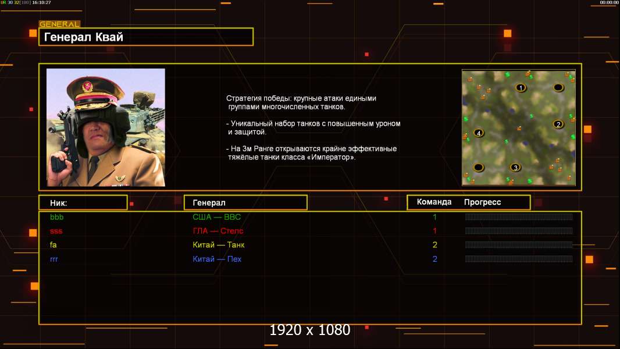Select player nickname 'rrr'
The height and width of the screenshot is (349, 620).
[54, 259]
